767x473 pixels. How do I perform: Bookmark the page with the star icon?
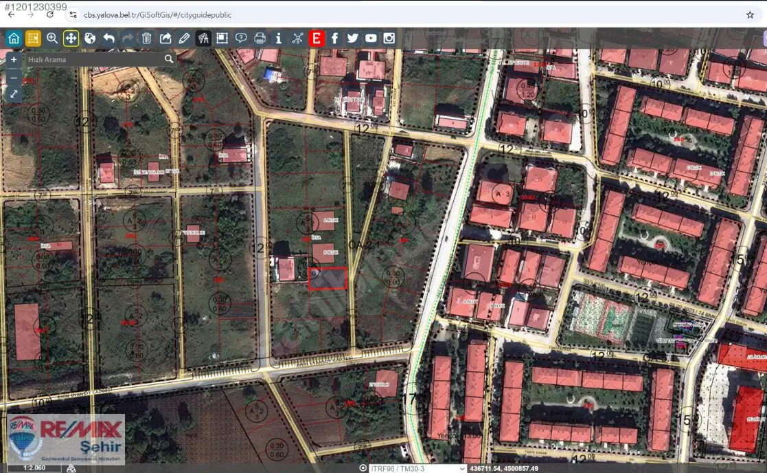[x=750, y=14]
